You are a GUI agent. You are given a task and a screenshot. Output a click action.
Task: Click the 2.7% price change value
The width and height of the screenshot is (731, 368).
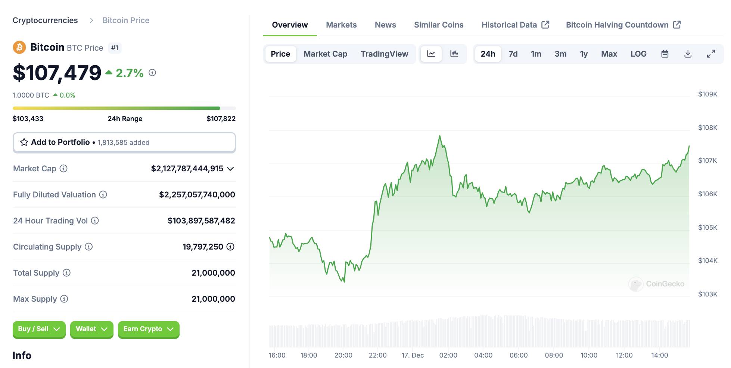pos(130,73)
